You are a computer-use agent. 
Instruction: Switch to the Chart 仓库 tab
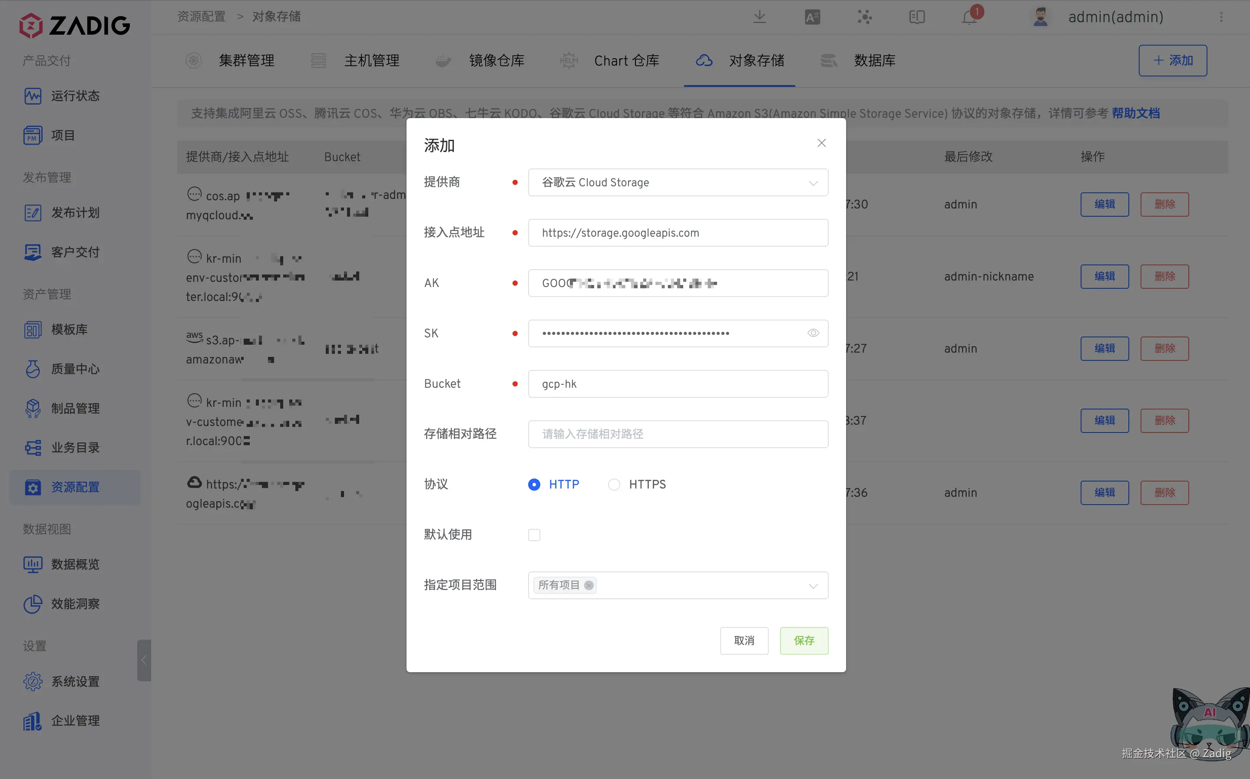click(626, 61)
